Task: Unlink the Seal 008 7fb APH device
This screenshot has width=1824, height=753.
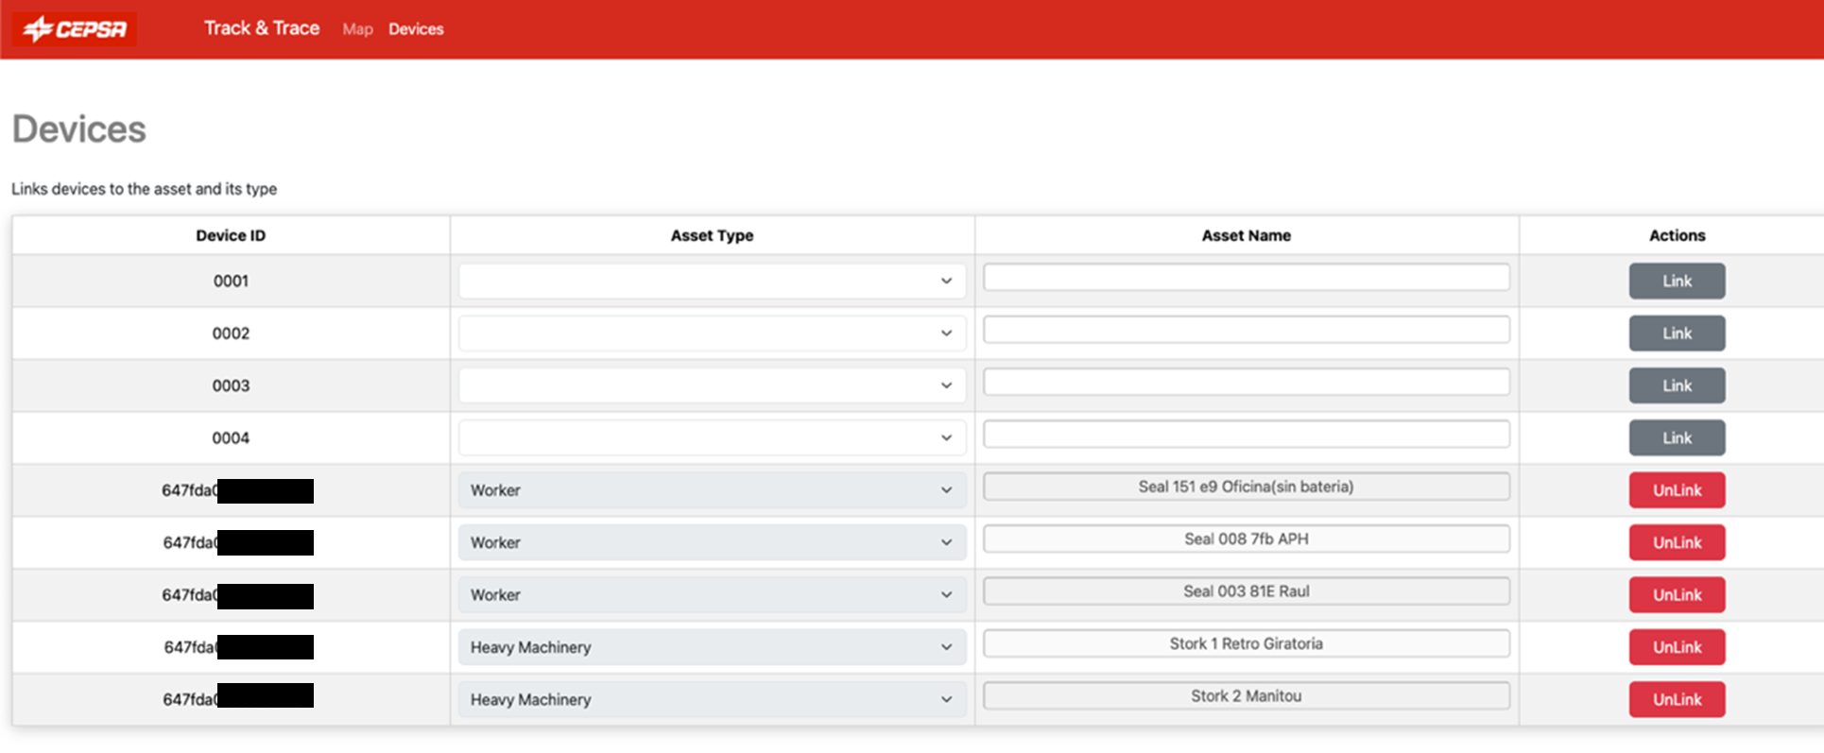Action: tap(1677, 542)
